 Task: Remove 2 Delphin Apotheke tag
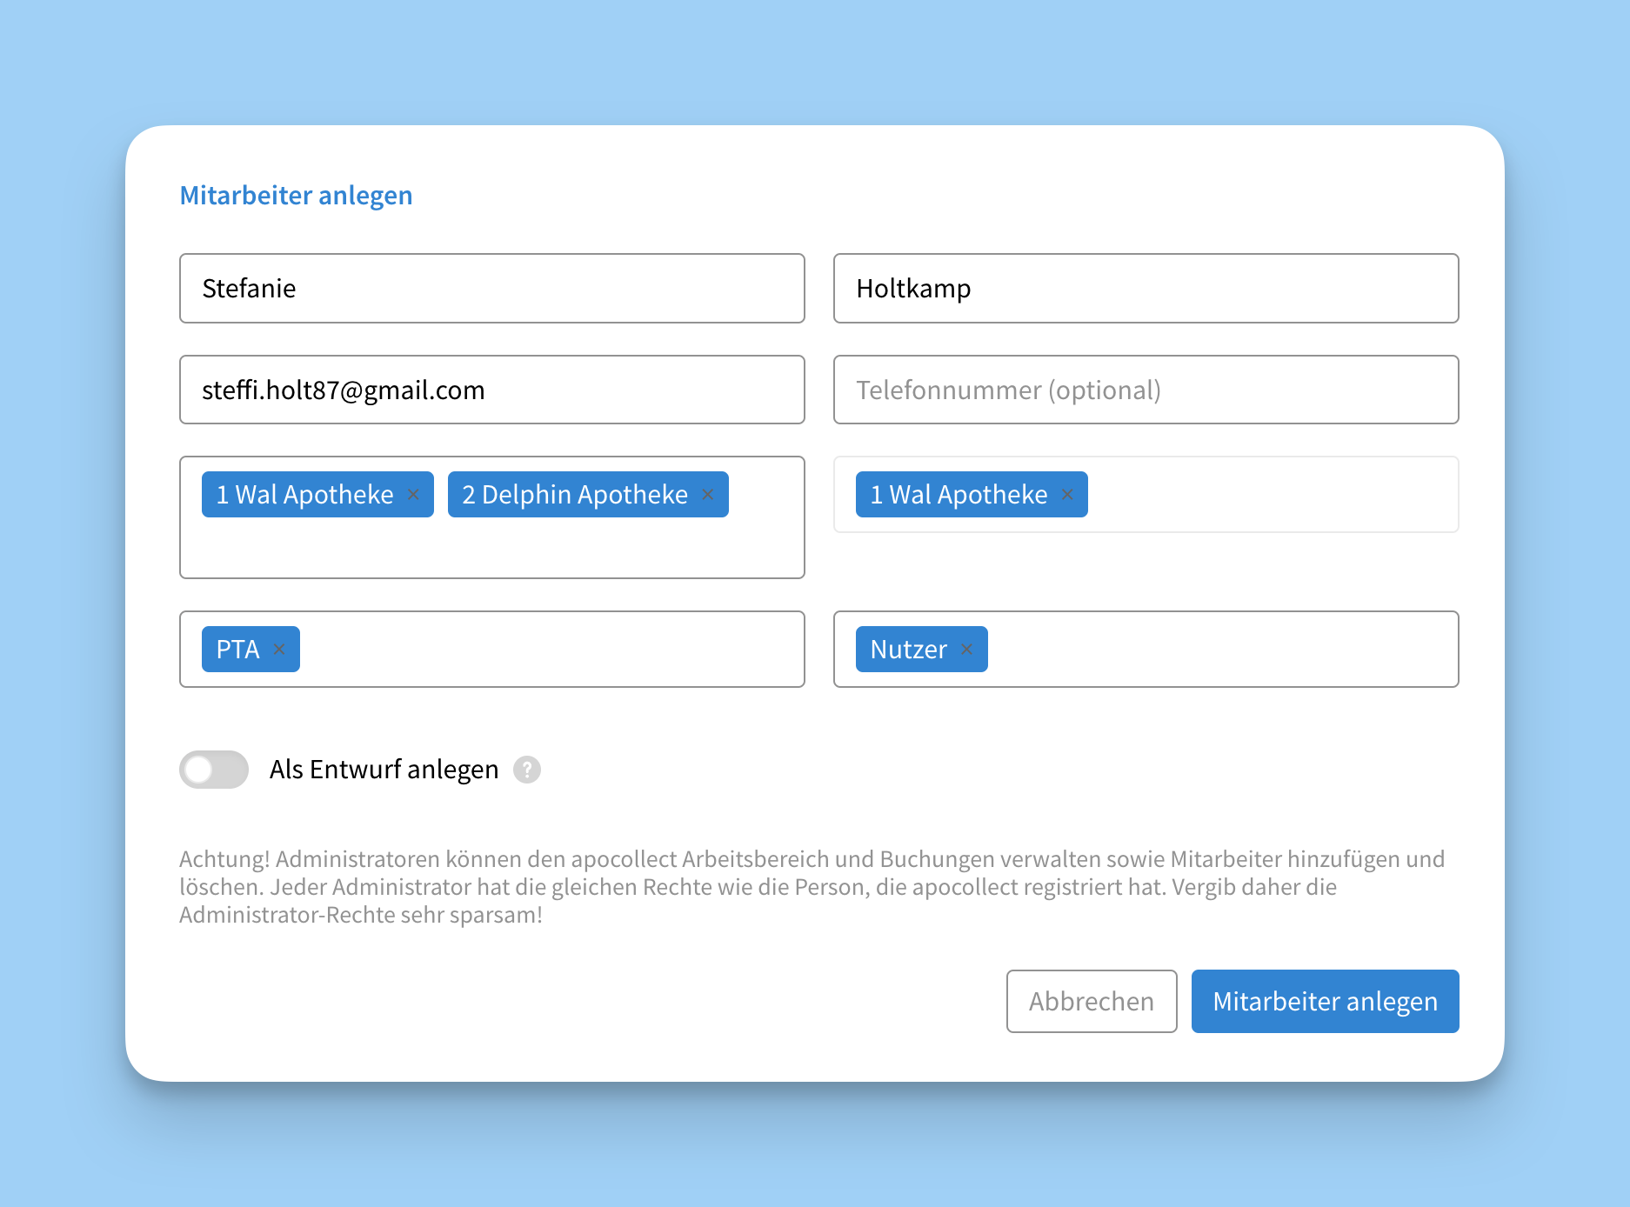pyautogui.click(x=708, y=494)
